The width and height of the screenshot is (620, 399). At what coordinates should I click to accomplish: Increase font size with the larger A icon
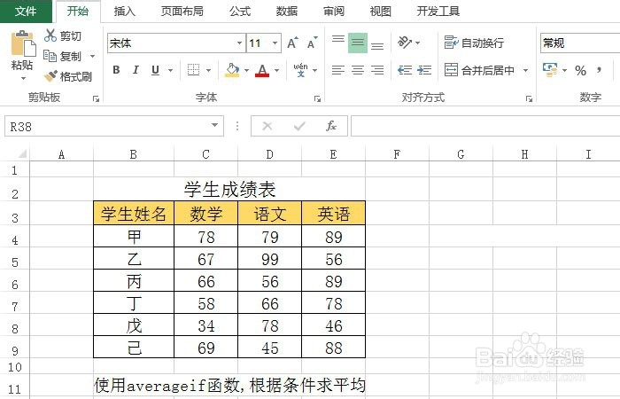(292, 43)
